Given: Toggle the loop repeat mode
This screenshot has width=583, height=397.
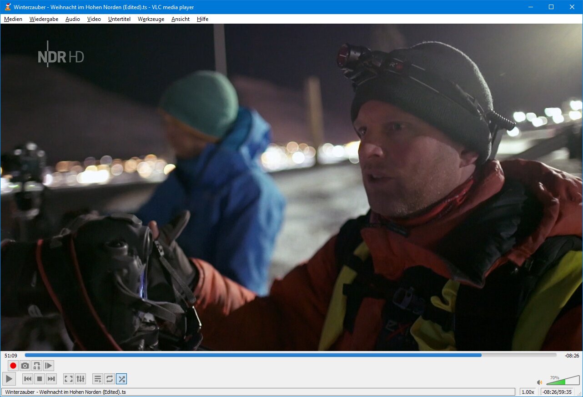Looking at the screenshot, I should [x=109, y=379].
